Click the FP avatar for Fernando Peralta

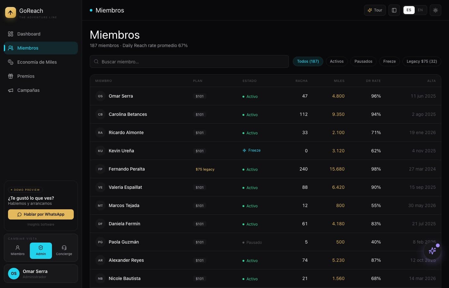[100, 169]
